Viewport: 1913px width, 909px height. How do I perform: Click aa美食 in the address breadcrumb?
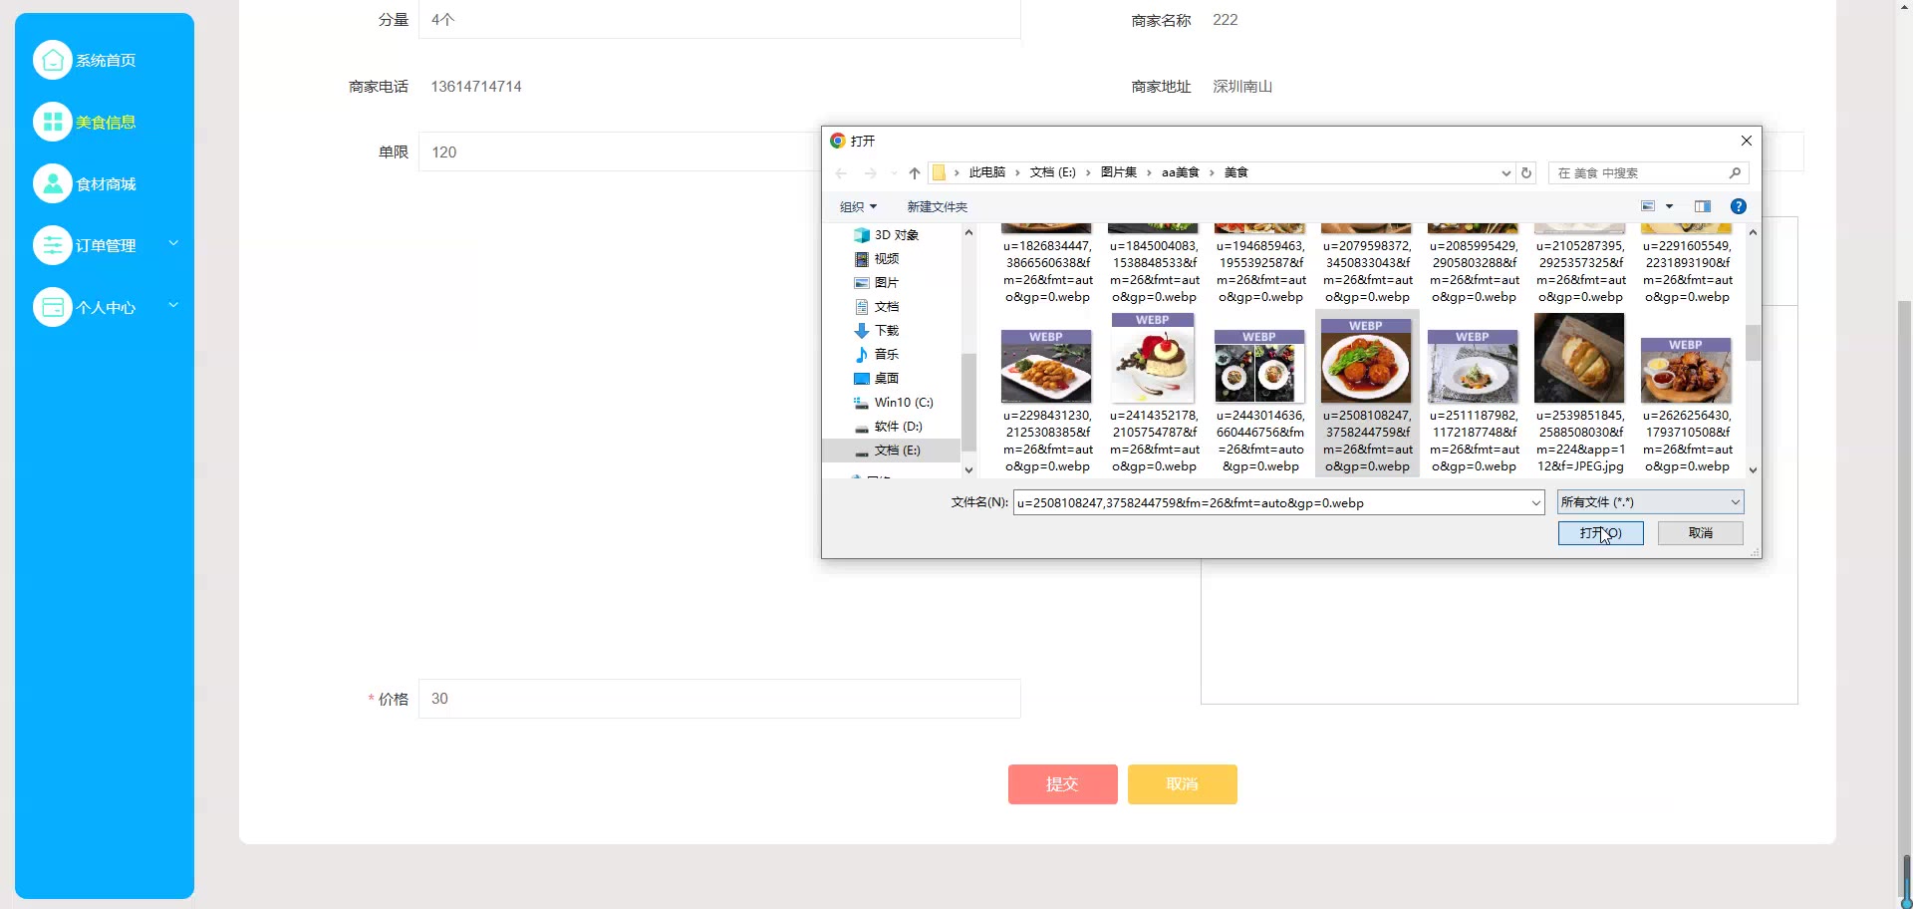pos(1181,172)
